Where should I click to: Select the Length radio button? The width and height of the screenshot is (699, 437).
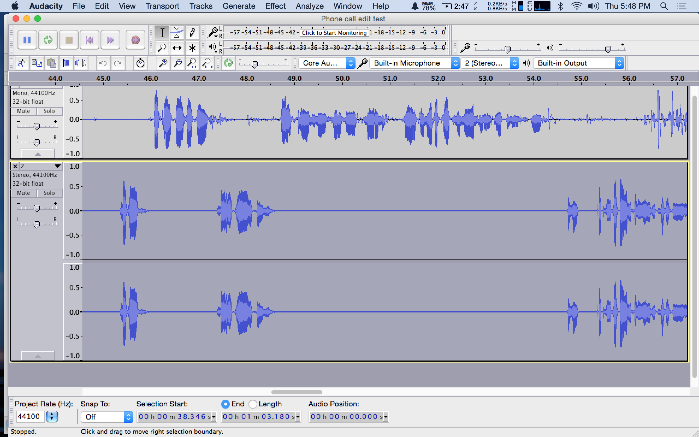[x=253, y=404]
